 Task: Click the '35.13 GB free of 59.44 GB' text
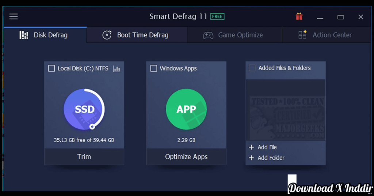tap(84, 140)
